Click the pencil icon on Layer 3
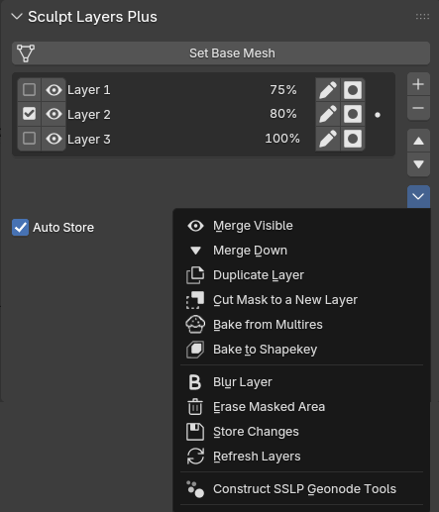439x512 pixels. coord(328,139)
